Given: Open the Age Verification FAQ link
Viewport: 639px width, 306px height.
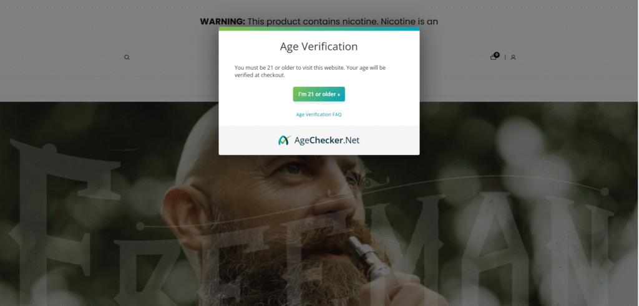Looking at the screenshot, I should [x=319, y=114].
